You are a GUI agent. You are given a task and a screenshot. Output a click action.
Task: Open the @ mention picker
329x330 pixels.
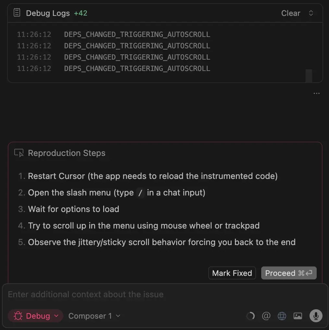266,316
